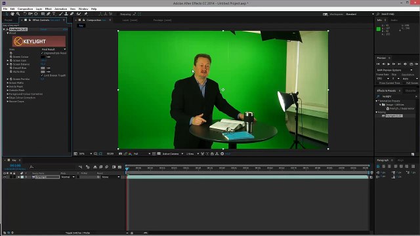The width and height of the screenshot is (420, 236).
Task: Toggle Despill Bias stopwatch
Action: pos(11,68)
